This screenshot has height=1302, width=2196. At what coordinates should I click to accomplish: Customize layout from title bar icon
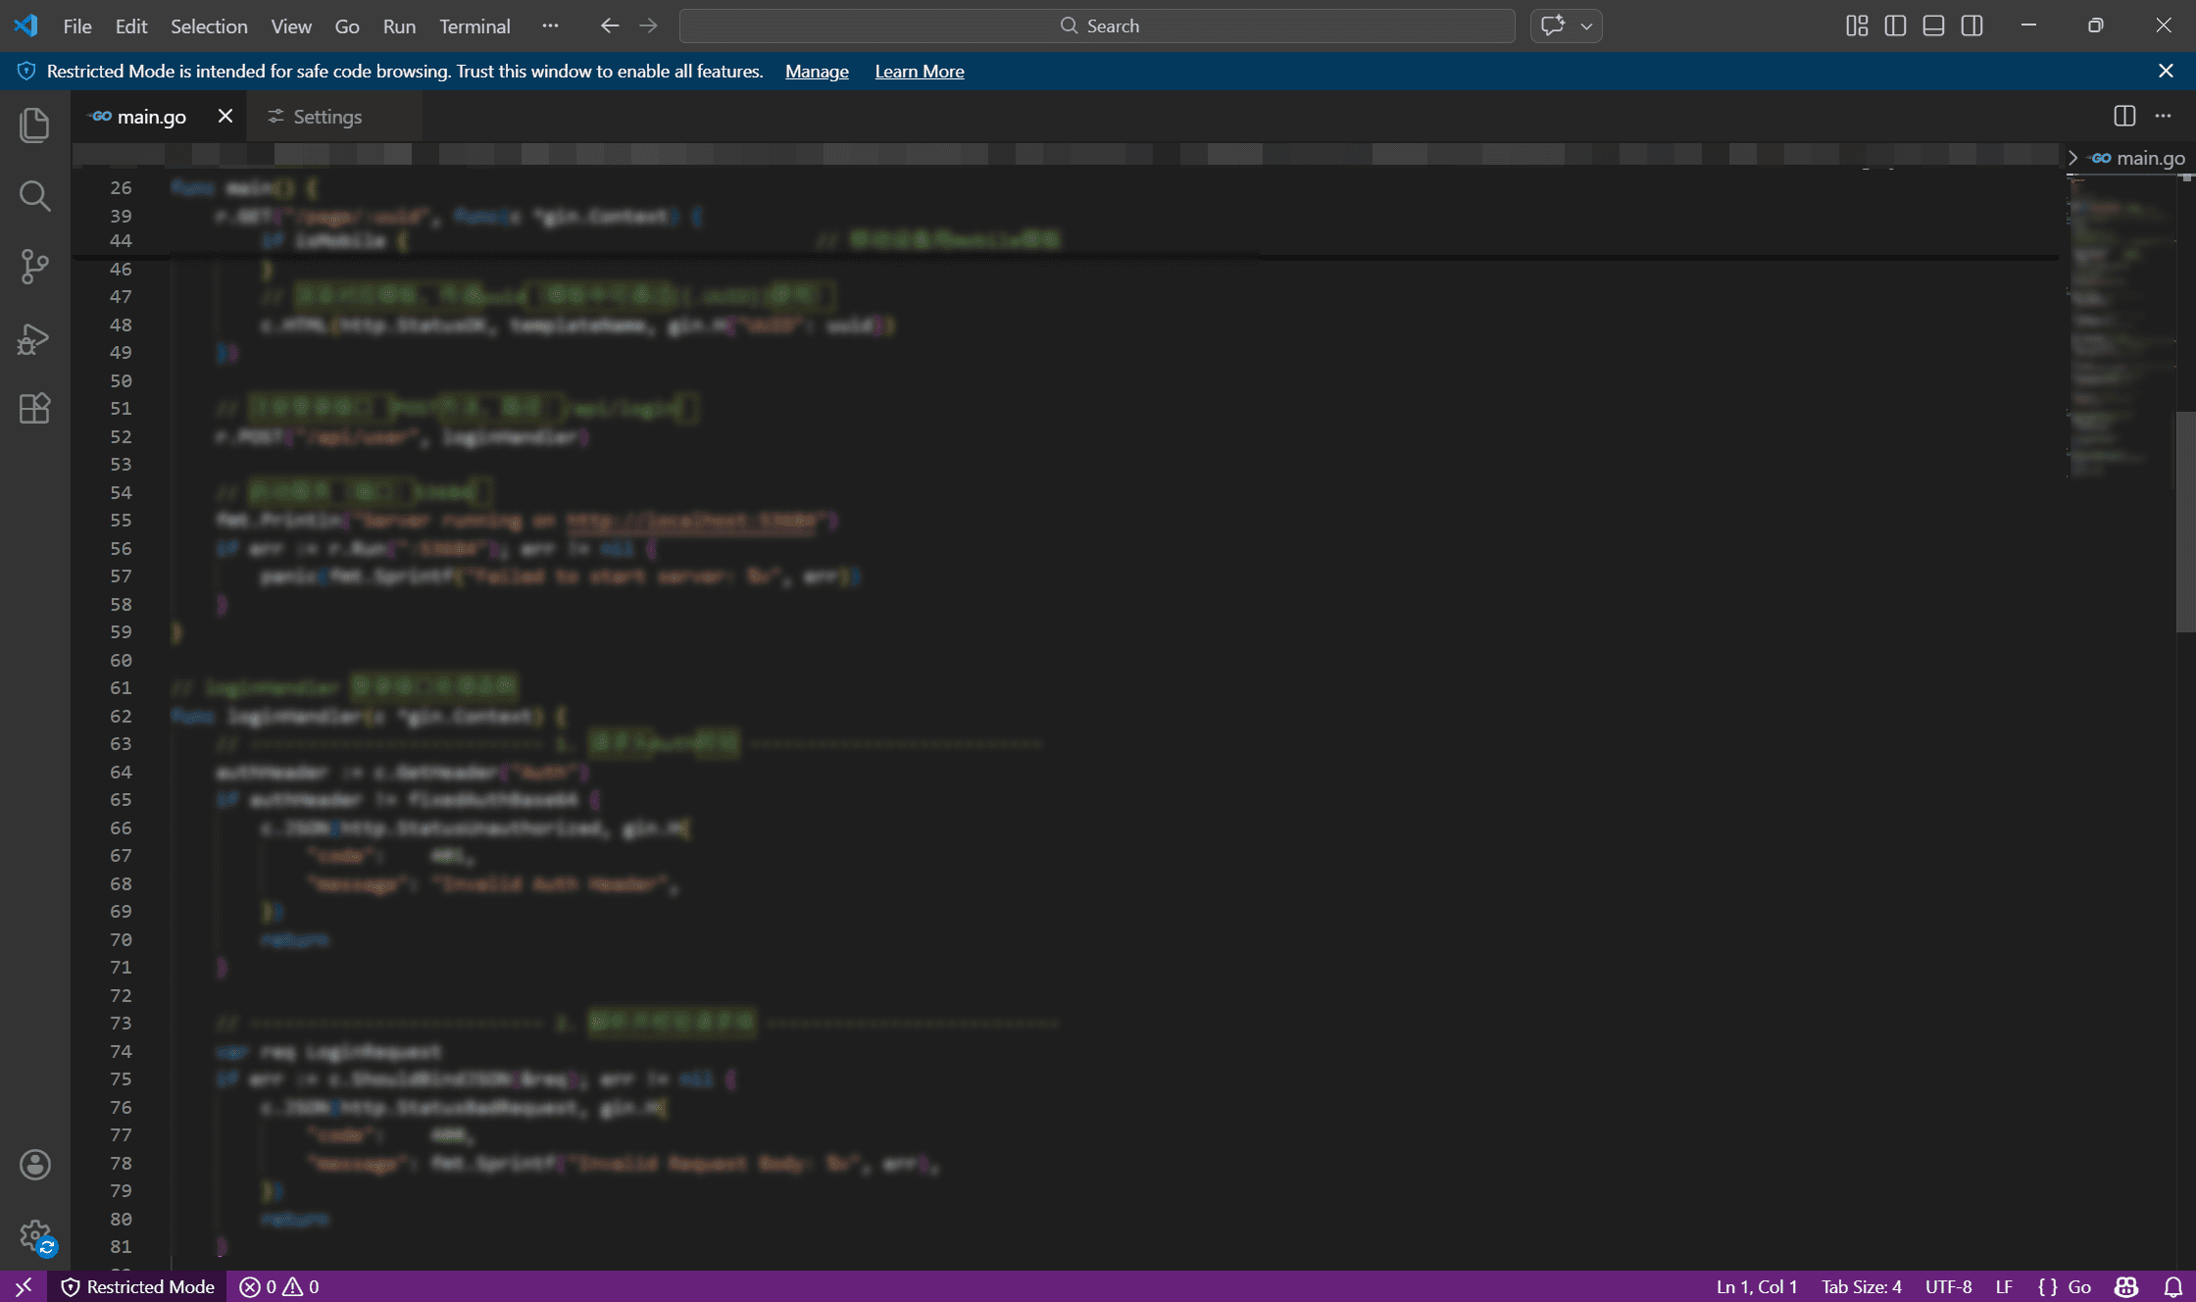coord(1857,25)
